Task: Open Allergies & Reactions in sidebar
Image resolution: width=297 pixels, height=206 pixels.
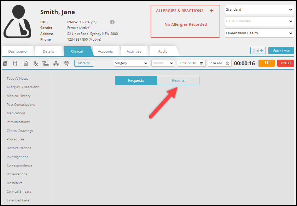Action: click(x=23, y=87)
